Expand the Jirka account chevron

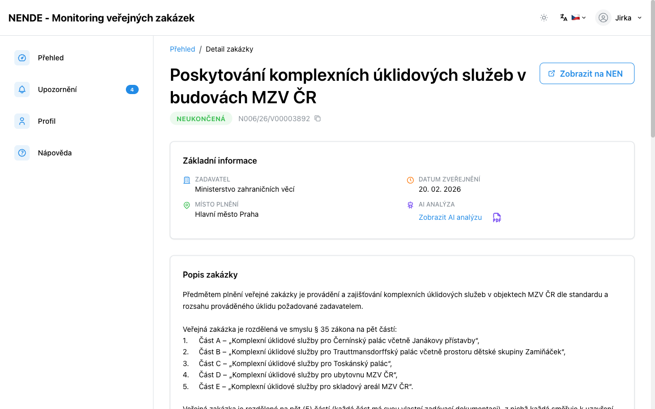point(640,17)
